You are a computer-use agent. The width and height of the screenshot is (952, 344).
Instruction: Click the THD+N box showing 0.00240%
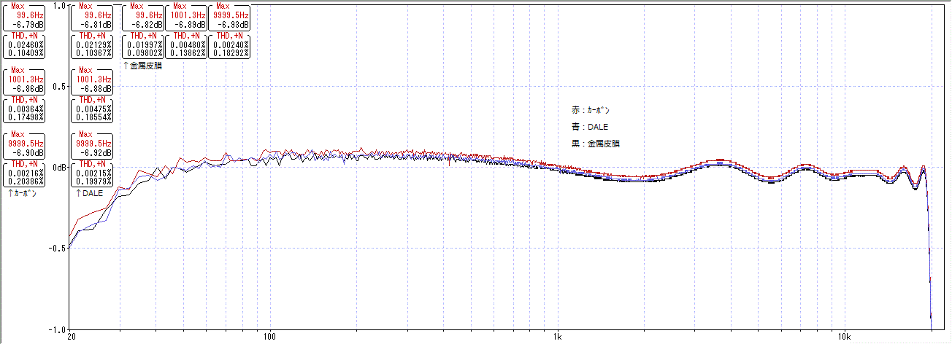pyautogui.click(x=229, y=46)
